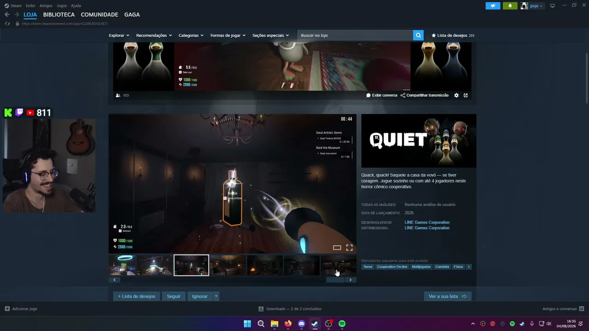Image resolution: width=589 pixels, height=331 pixels.
Task: Click the plus button to add a tag
Action: pyautogui.click(x=469, y=267)
